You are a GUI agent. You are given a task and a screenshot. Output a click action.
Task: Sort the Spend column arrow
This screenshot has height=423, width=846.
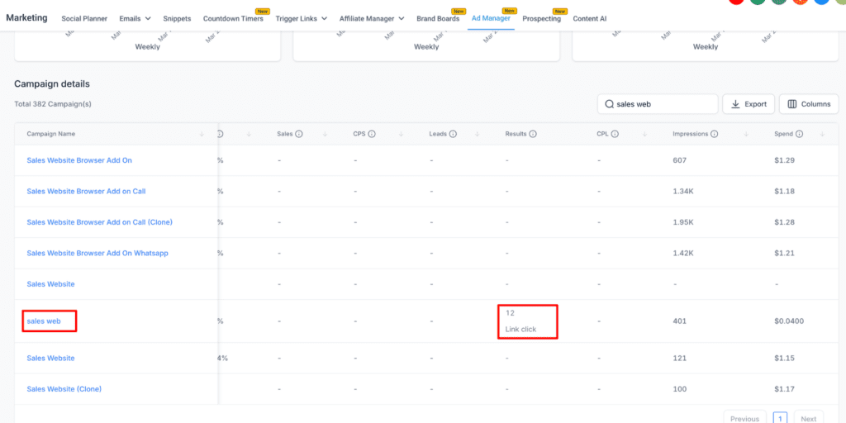(822, 134)
